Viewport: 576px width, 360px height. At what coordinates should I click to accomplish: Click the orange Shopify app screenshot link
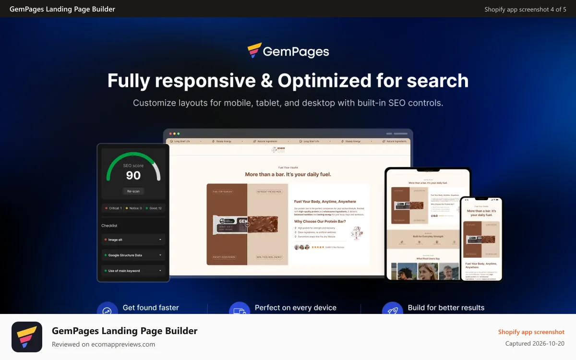pyautogui.click(x=531, y=332)
